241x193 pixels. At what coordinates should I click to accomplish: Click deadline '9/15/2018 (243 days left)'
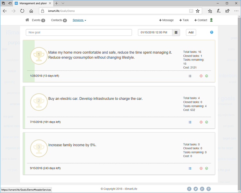[x=45, y=168]
